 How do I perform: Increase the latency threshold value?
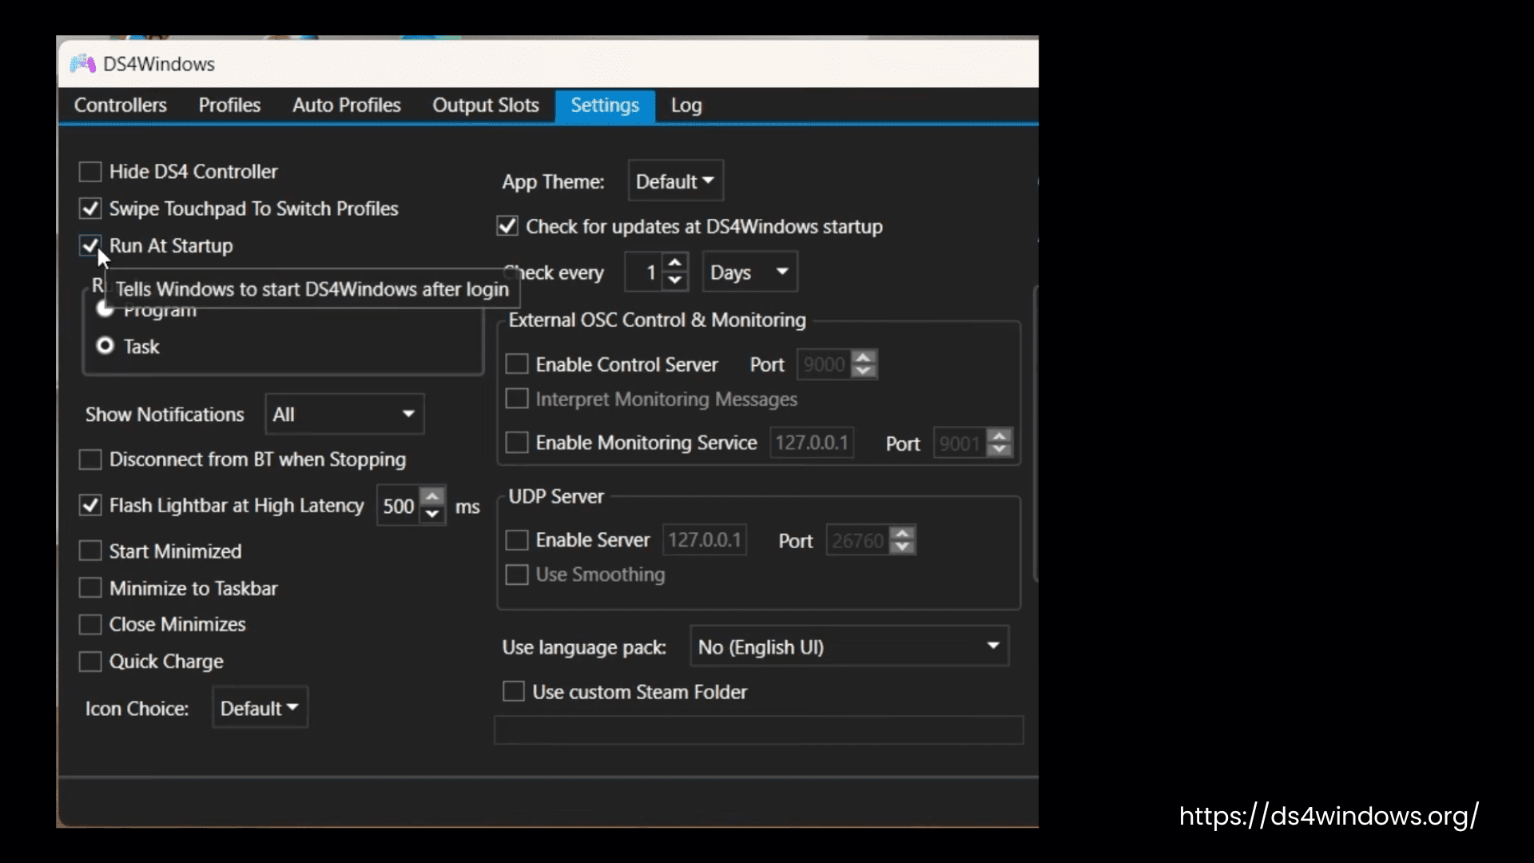pyautogui.click(x=432, y=496)
